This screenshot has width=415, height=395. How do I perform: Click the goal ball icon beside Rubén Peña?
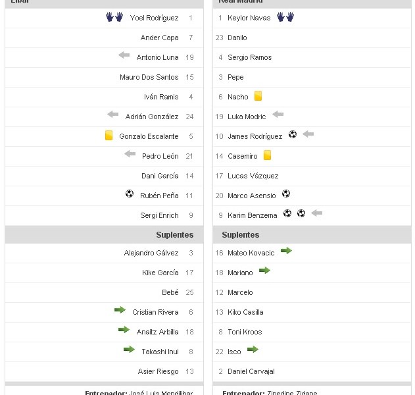pyautogui.click(x=130, y=194)
